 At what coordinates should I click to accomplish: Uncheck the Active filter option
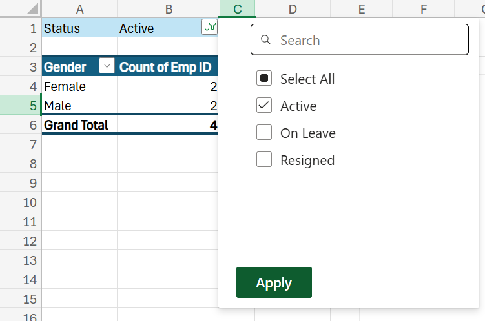[x=264, y=106]
